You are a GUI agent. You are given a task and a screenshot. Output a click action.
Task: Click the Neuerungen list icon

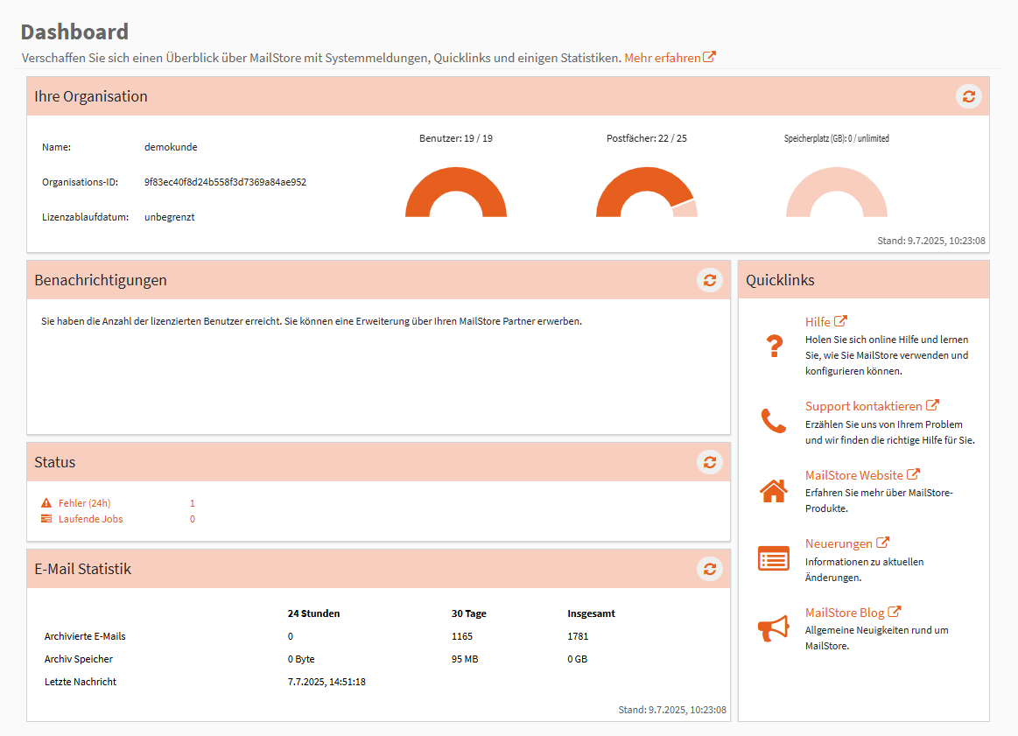pyautogui.click(x=773, y=558)
